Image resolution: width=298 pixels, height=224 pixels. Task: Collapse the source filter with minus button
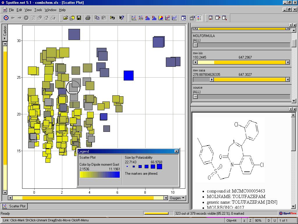click(x=196, y=97)
